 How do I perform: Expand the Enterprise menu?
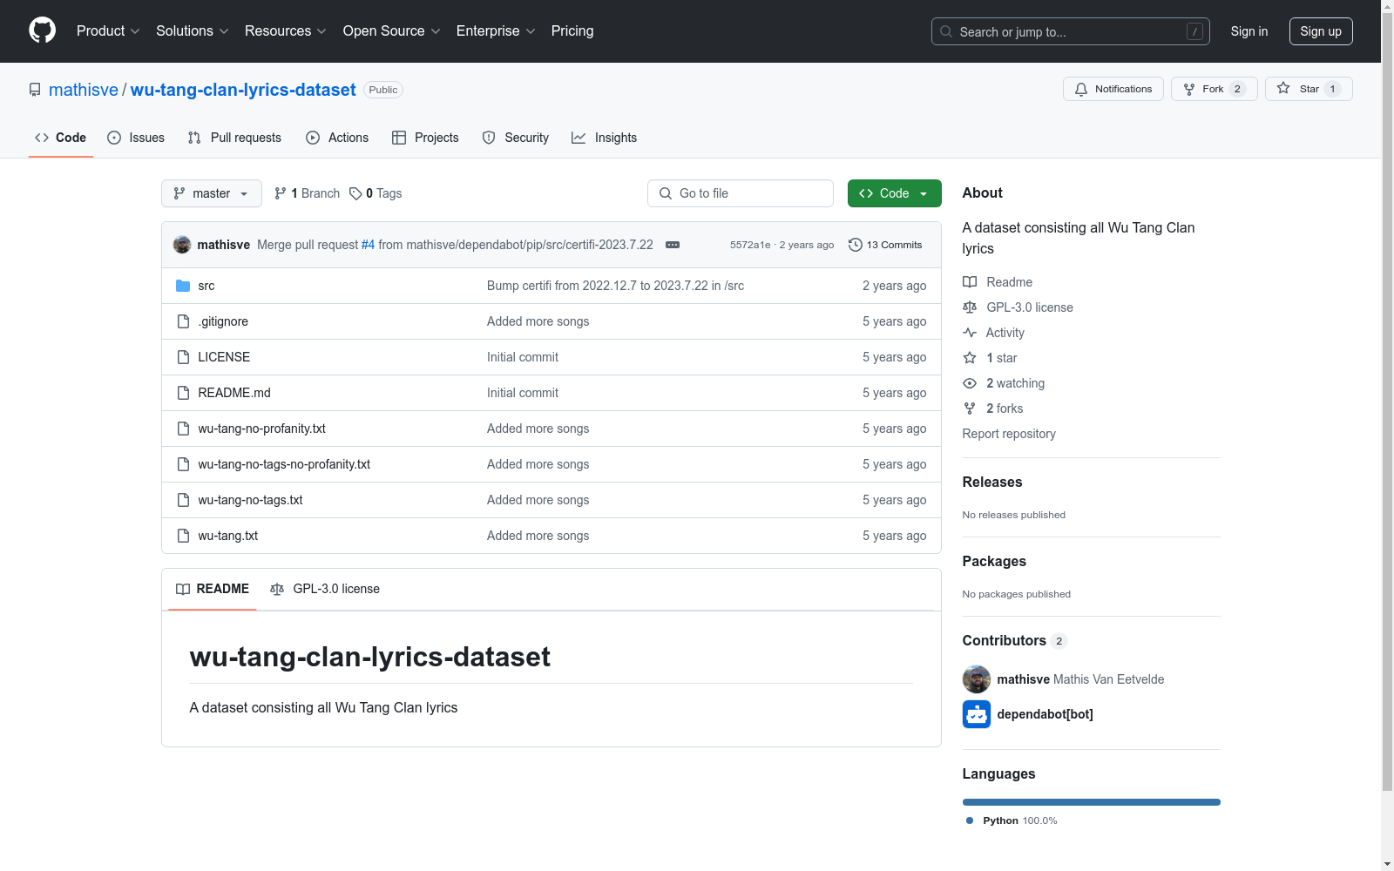496,30
